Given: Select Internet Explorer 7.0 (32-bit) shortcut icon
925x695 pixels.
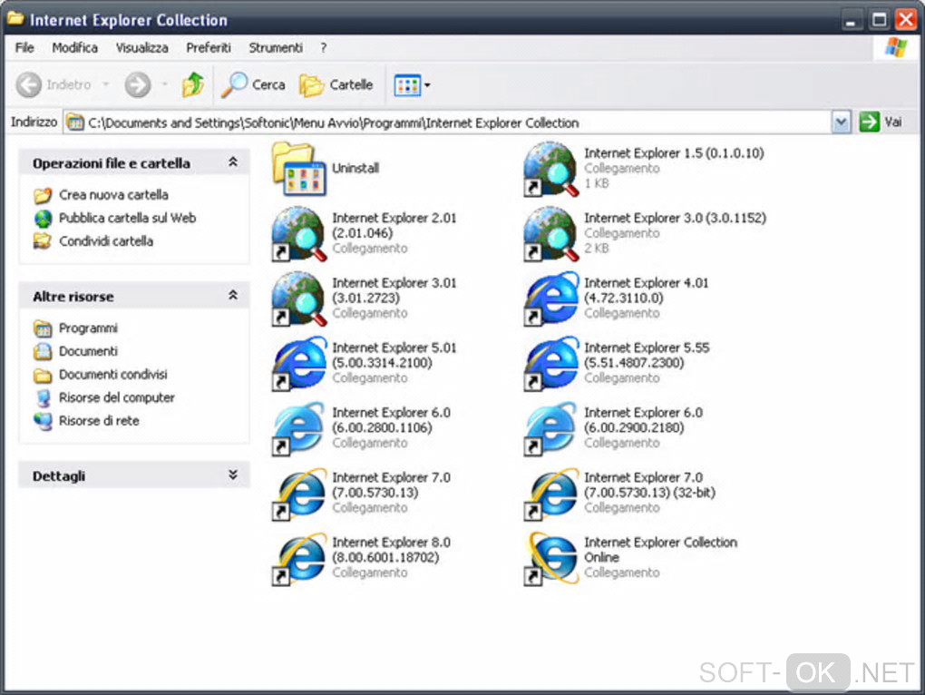Looking at the screenshot, I should pyautogui.click(x=551, y=494).
